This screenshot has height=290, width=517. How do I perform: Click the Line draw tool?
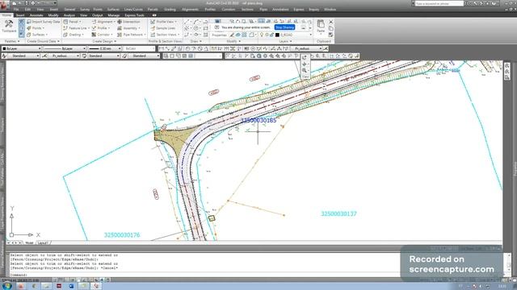coord(187,22)
